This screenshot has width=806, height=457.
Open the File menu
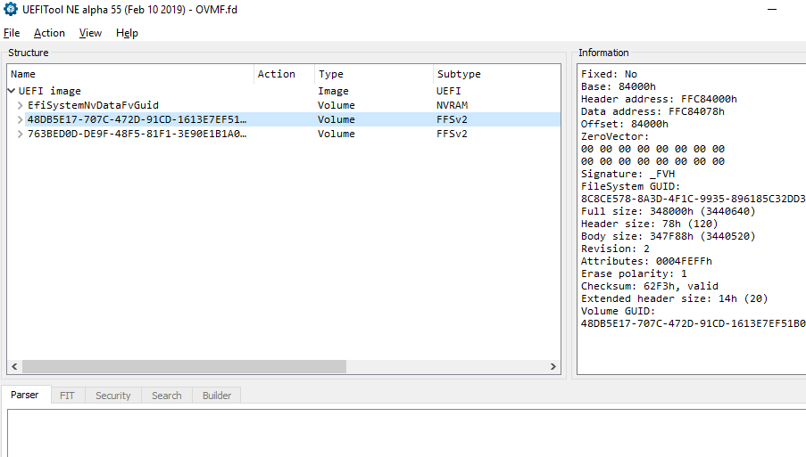(x=12, y=33)
